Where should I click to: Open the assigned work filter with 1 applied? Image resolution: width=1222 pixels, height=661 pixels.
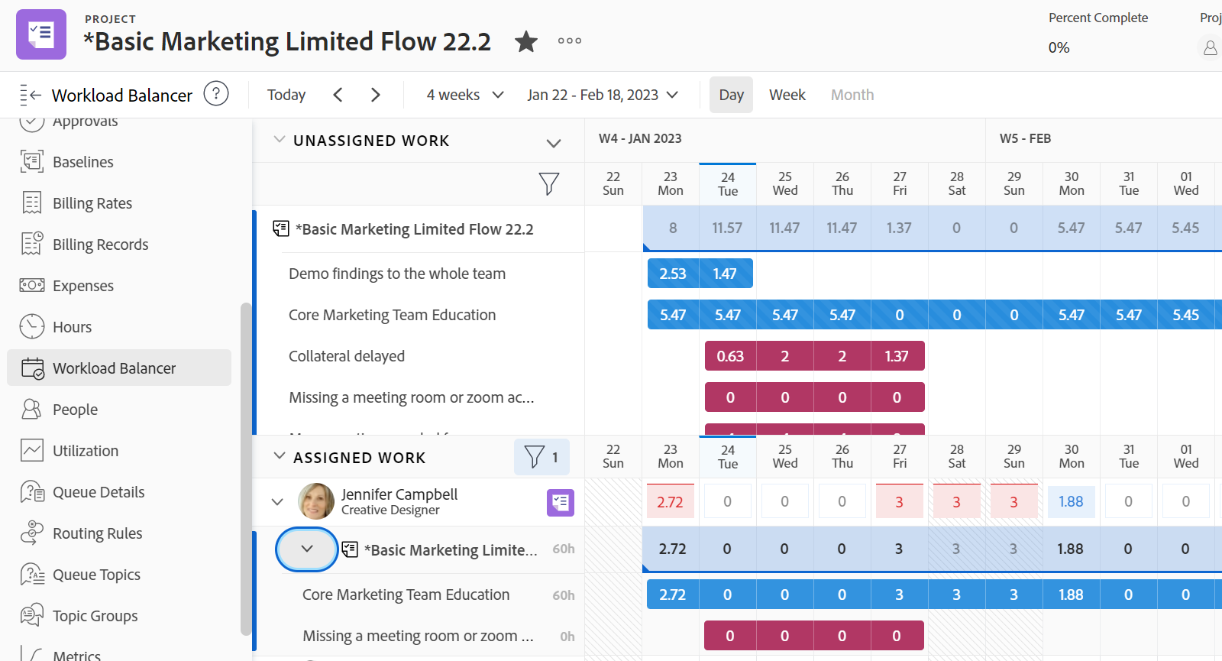click(x=541, y=457)
